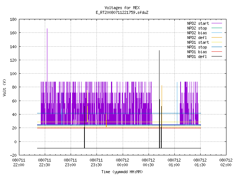Screen dimensions: 233x175
Task: Click the 080712 01:00 x-axis tick label
Action: click(174, 163)
